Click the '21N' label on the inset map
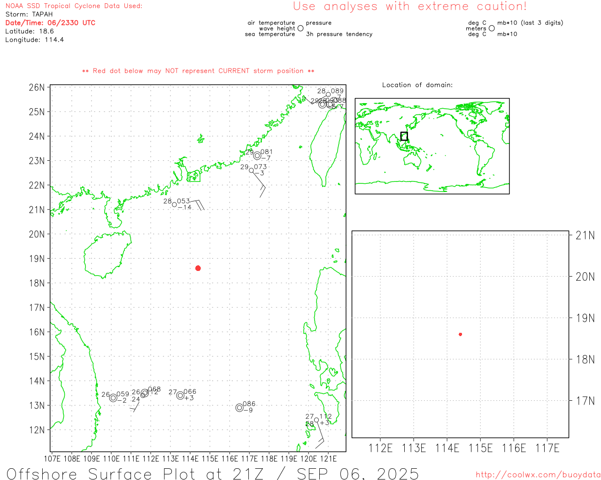Image resolution: width=601 pixels, height=480 pixels. tap(585, 235)
